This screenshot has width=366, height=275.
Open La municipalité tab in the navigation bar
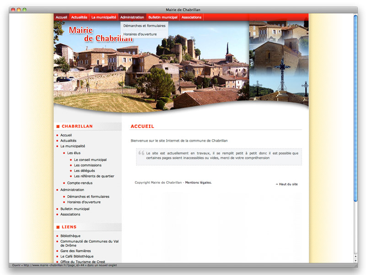(x=104, y=17)
